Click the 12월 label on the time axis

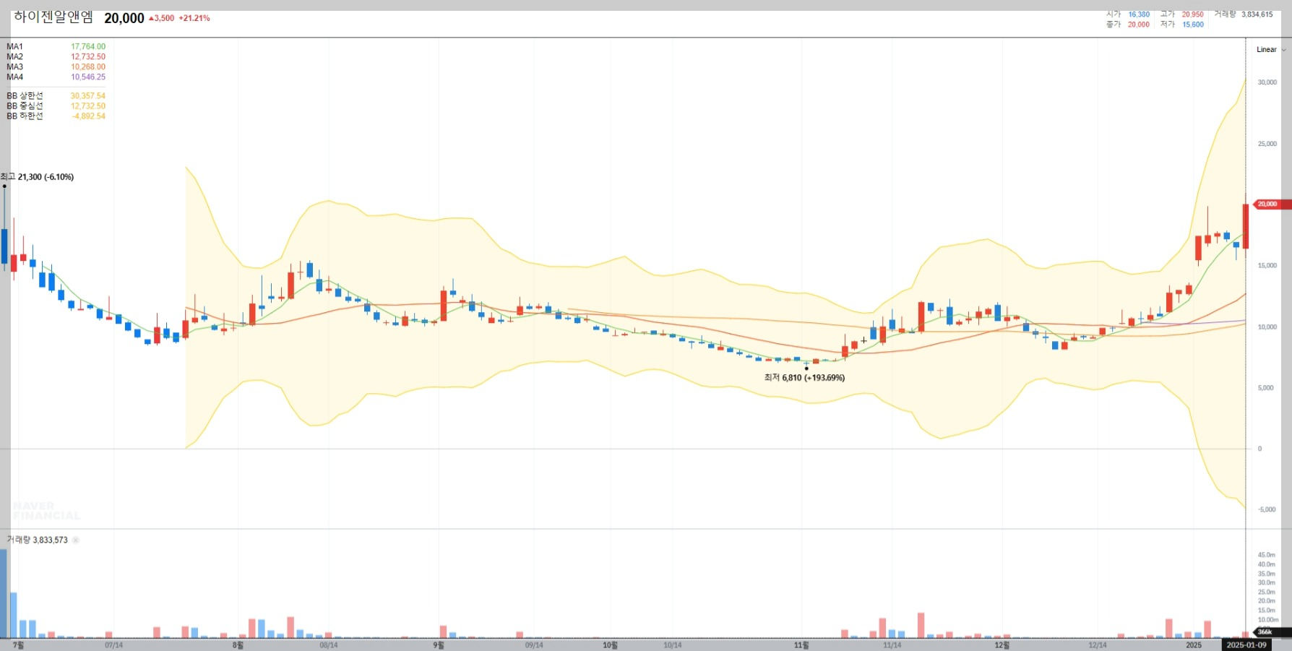coord(1002,644)
